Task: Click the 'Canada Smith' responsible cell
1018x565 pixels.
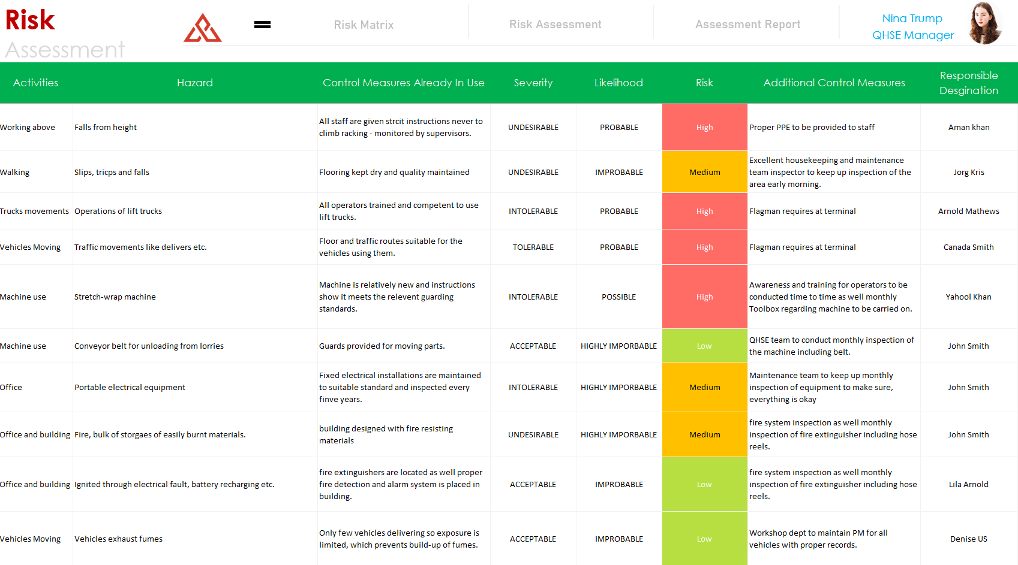Action: [x=969, y=247]
